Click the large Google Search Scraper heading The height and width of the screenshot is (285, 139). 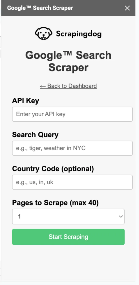tap(68, 61)
